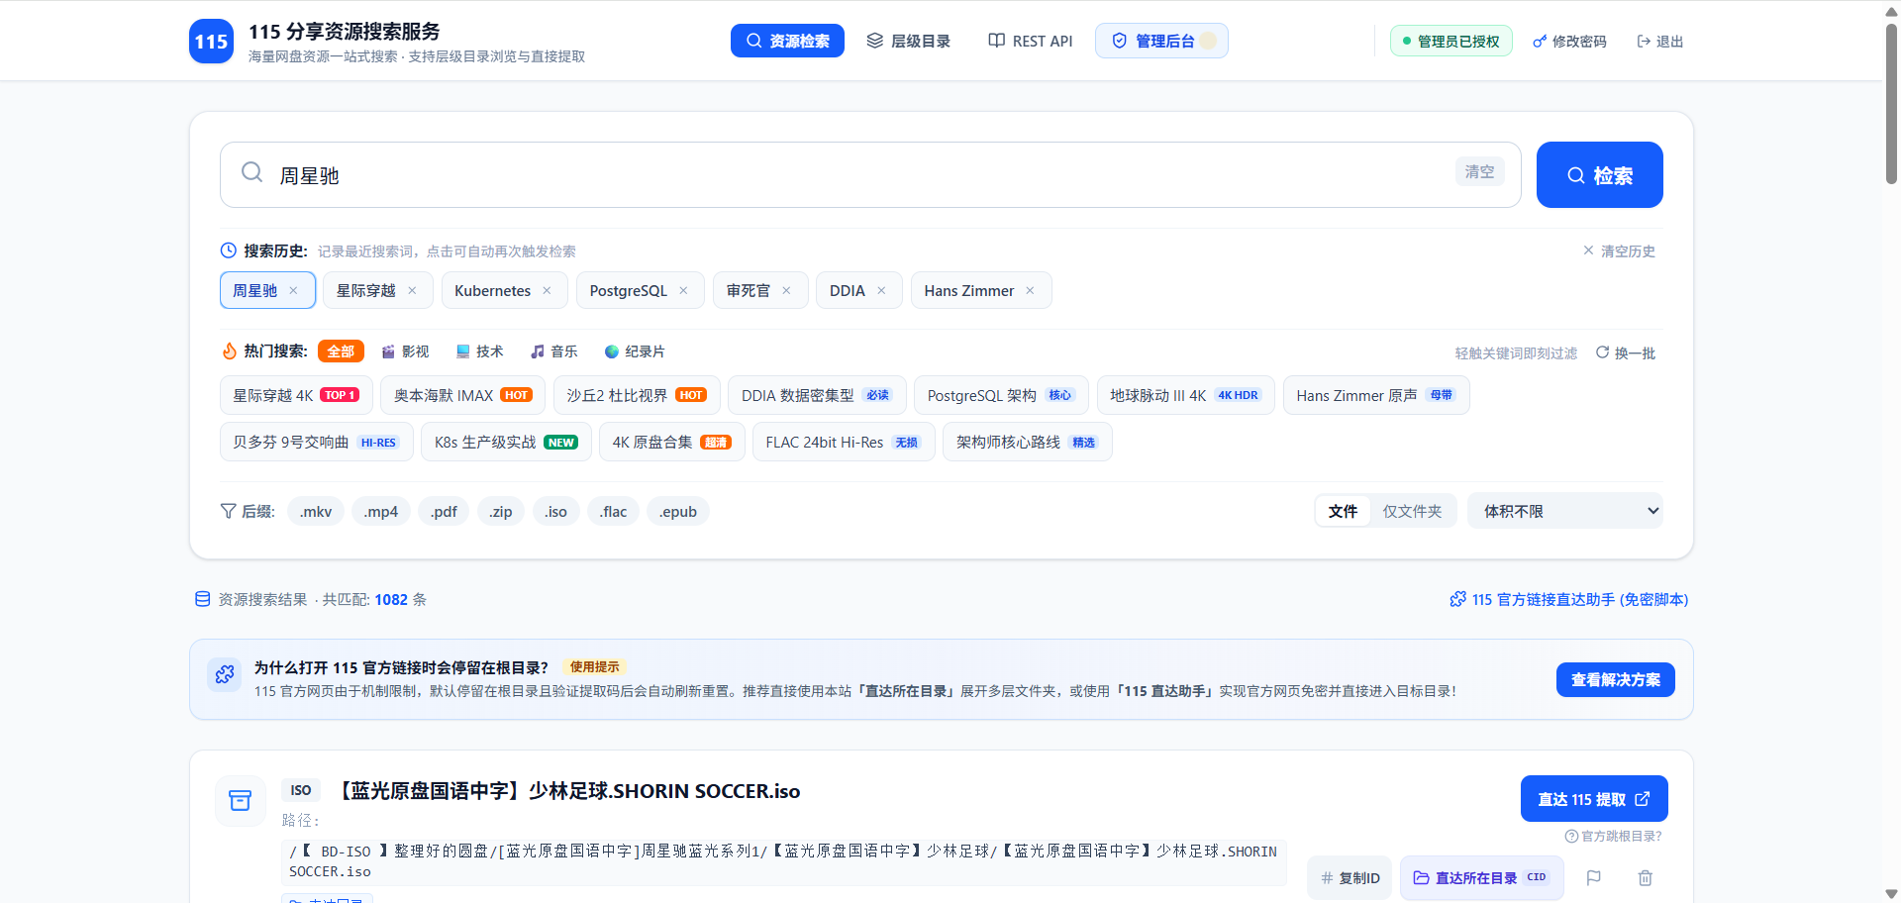Remove 星际穿越 from search history
The image size is (1901, 903).
point(412,290)
